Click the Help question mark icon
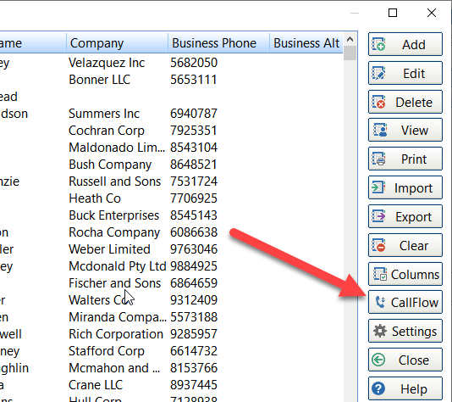 (378, 388)
